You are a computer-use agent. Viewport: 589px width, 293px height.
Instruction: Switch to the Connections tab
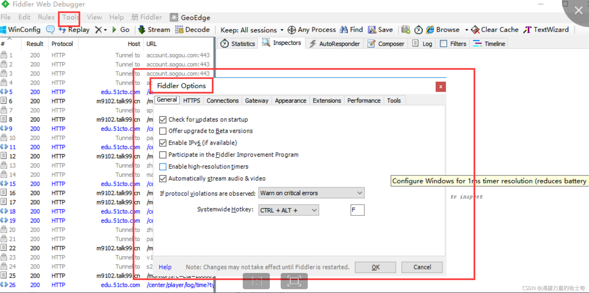tap(222, 100)
